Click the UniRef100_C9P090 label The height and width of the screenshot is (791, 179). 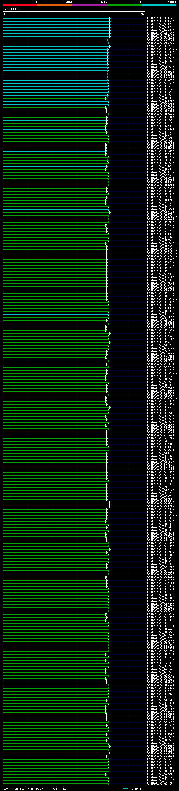(161, 614)
